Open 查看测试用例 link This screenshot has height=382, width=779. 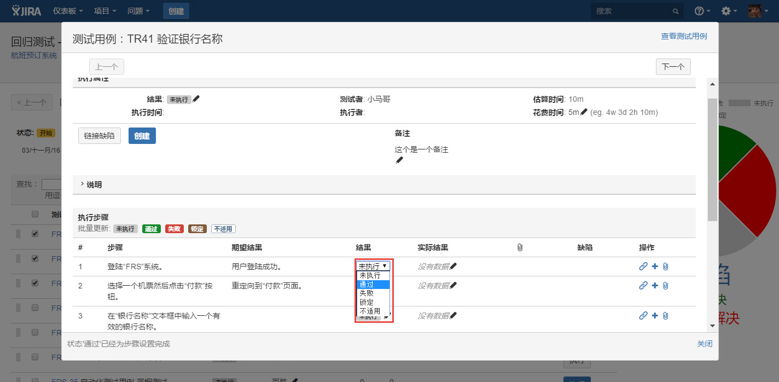click(x=684, y=36)
